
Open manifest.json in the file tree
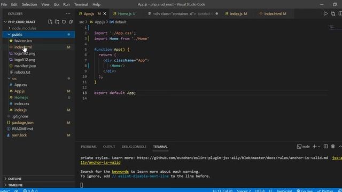[25, 66]
